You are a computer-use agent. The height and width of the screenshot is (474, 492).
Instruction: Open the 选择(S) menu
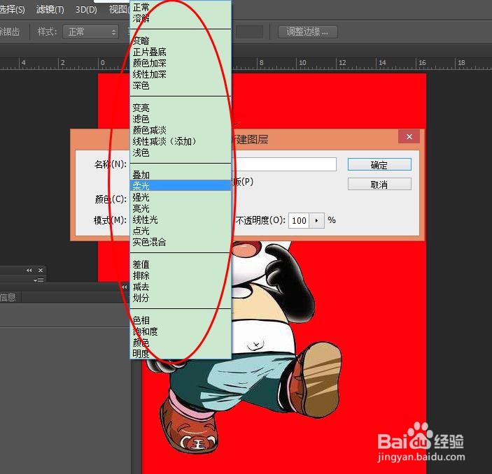coord(12,9)
